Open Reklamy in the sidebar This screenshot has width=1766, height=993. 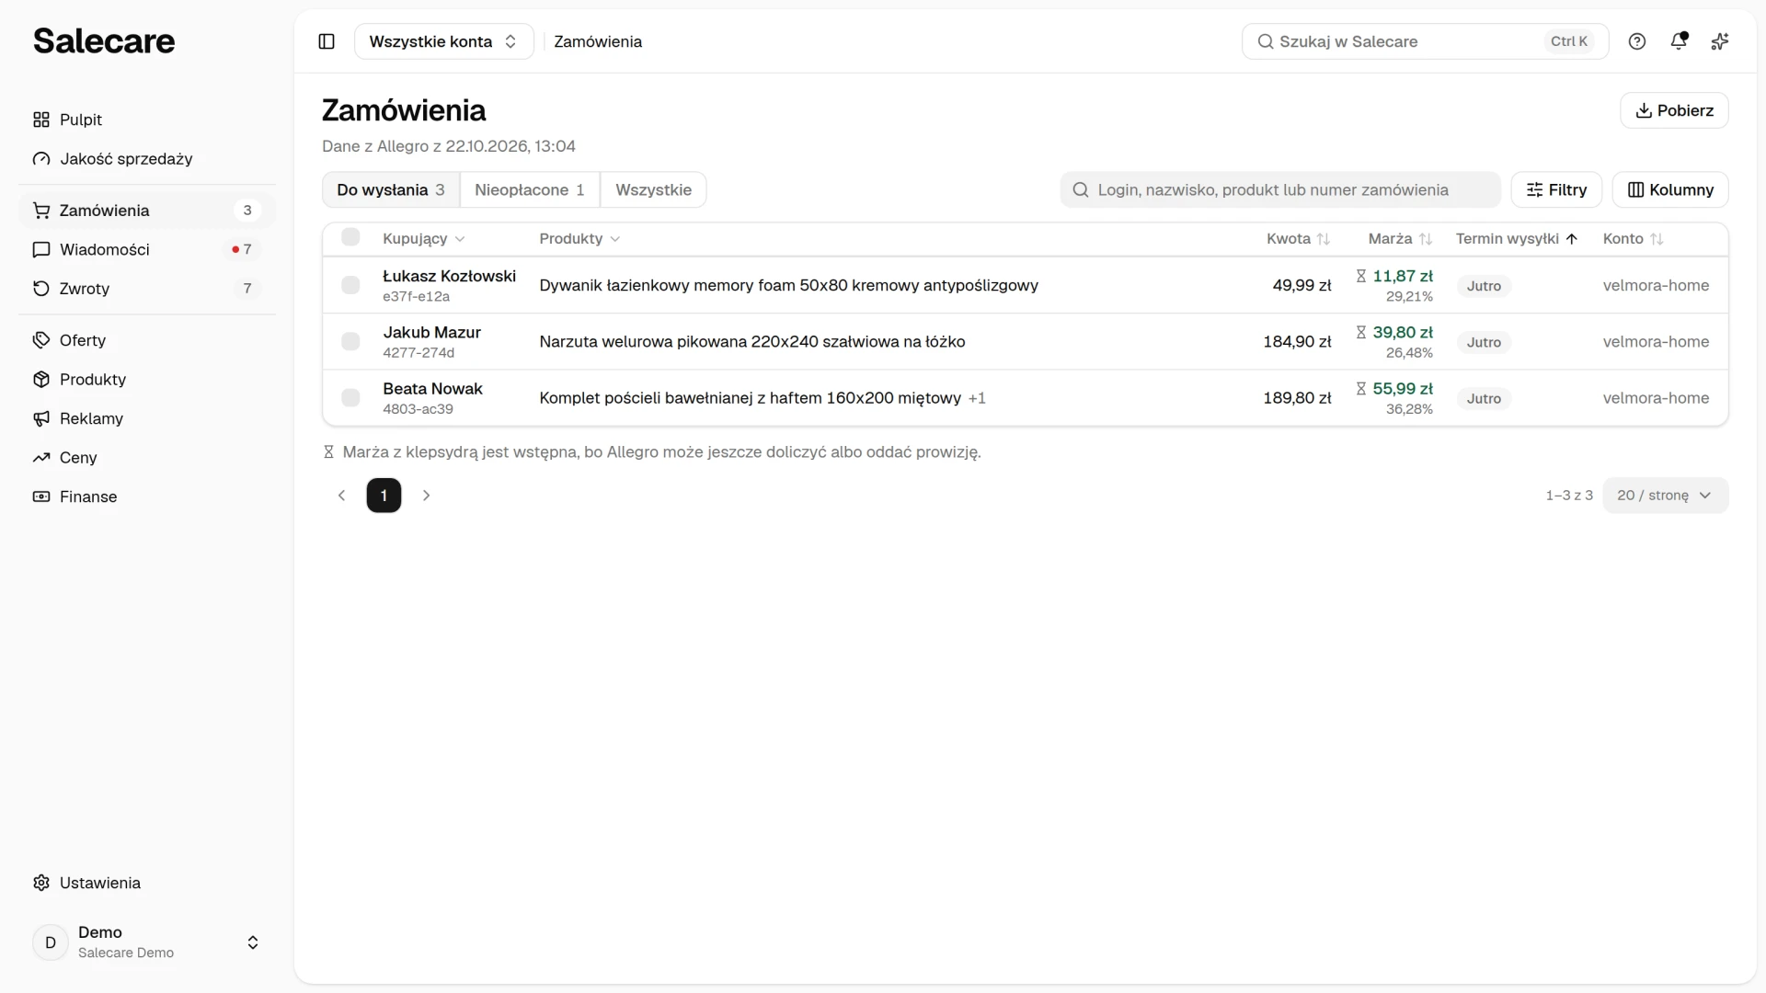tap(147, 418)
